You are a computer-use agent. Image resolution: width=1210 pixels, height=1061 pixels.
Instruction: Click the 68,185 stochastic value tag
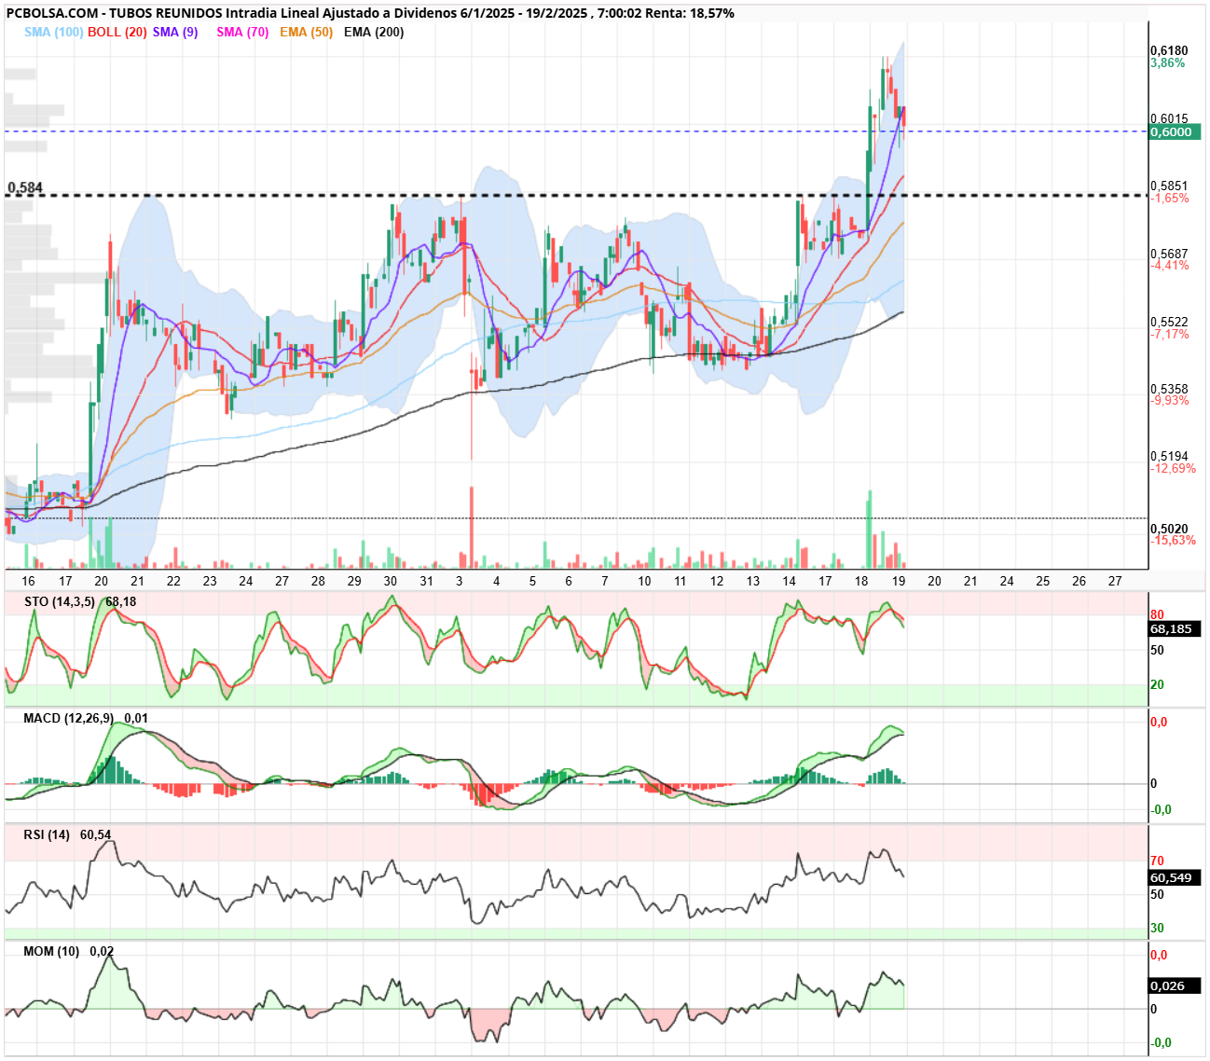(1175, 628)
